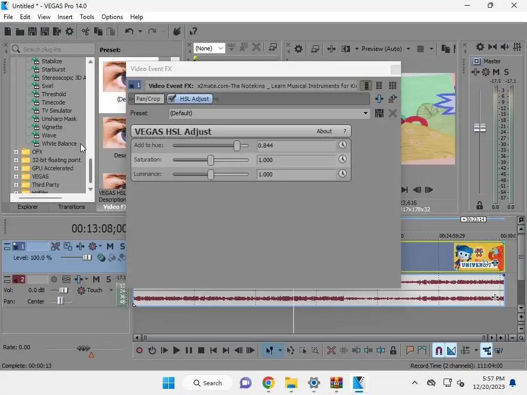
Task: Click the Add to hue value field 0.844
Action: (296, 146)
